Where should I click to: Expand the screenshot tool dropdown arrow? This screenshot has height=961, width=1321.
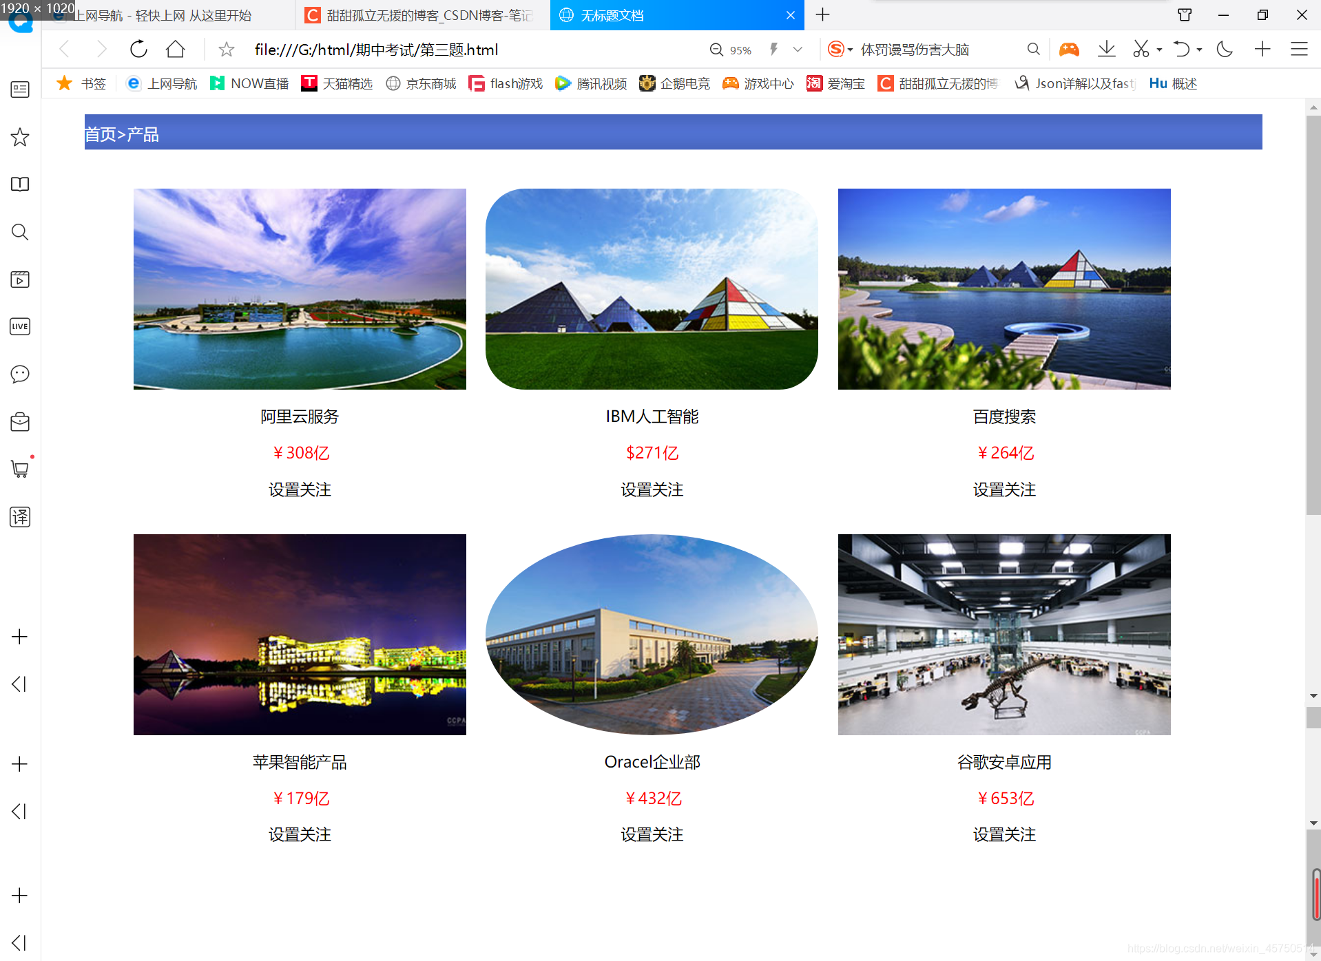click(1159, 50)
